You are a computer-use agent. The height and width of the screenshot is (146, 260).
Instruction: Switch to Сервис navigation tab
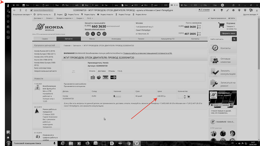45,39
